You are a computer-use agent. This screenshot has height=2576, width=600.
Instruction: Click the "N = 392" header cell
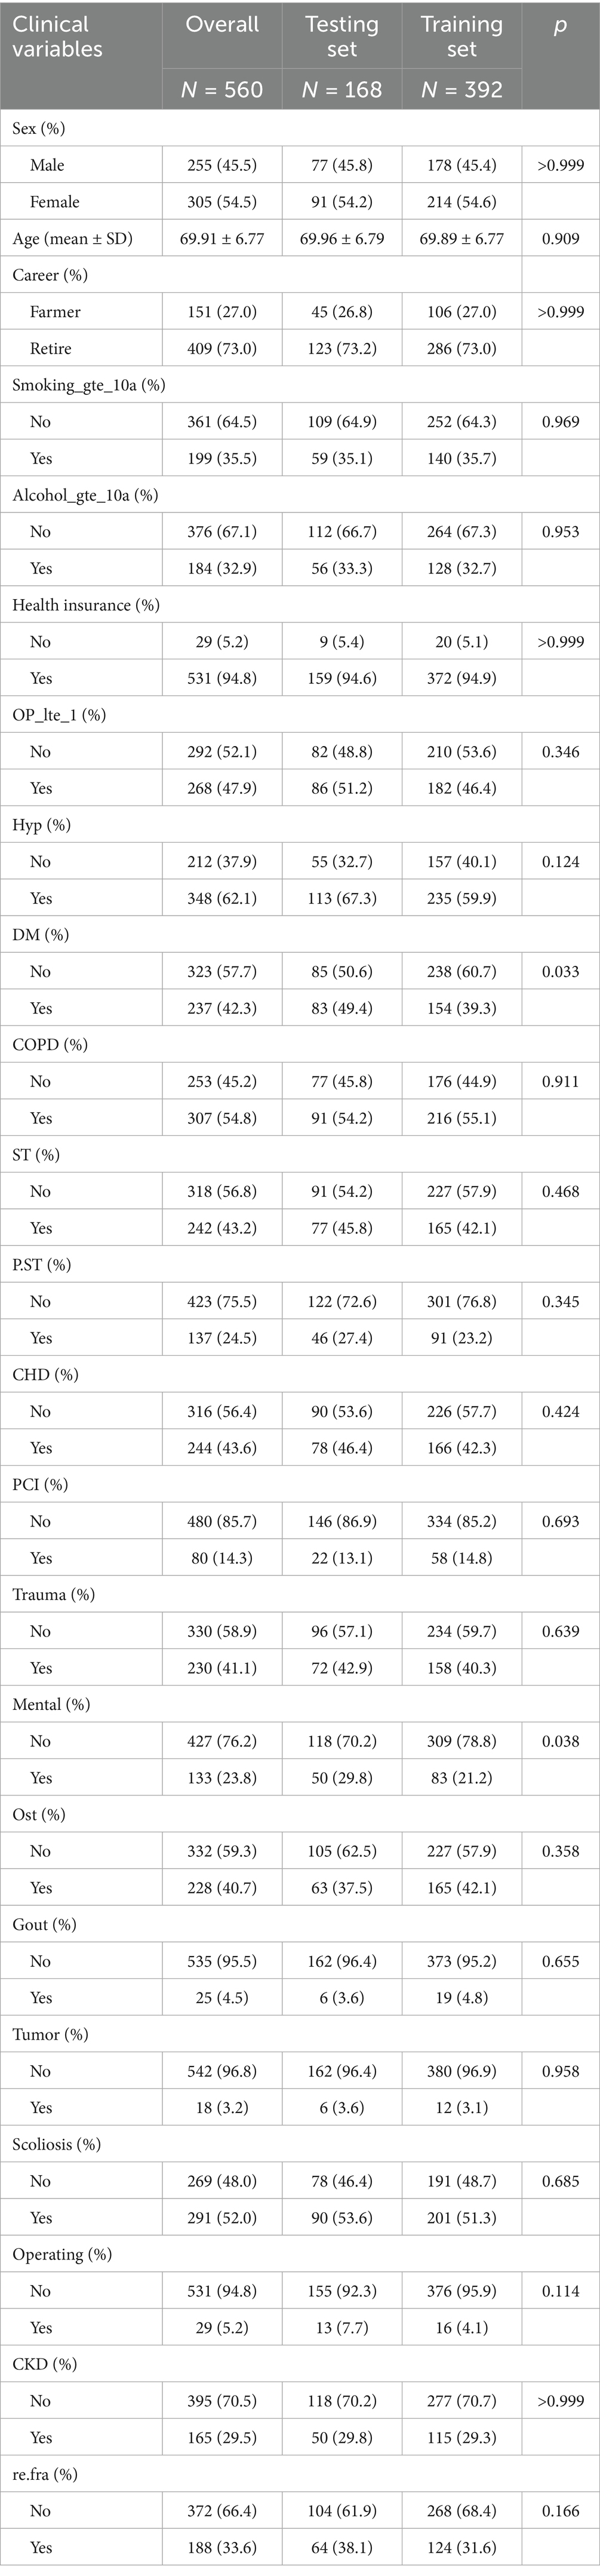click(462, 90)
